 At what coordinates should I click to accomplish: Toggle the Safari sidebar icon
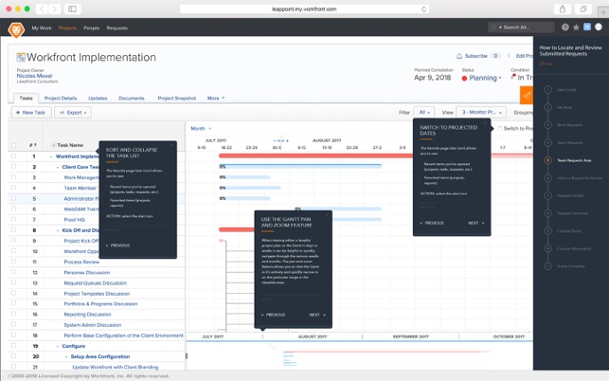pyautogui.click(x=73, y=9)
